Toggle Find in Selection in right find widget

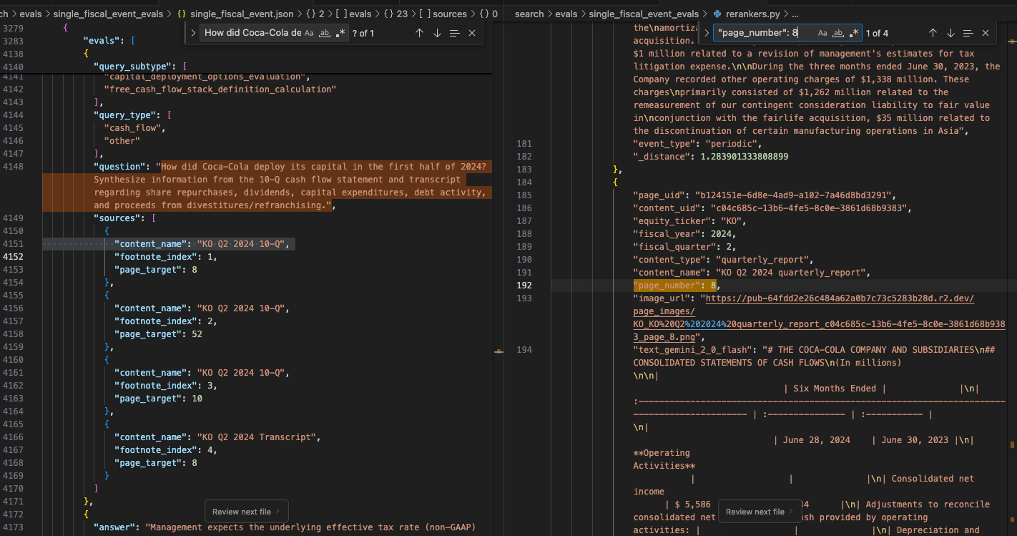968,33
